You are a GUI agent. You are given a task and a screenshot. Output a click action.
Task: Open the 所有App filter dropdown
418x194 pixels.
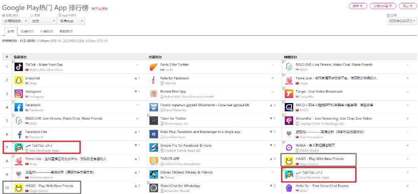click(71, 21)
